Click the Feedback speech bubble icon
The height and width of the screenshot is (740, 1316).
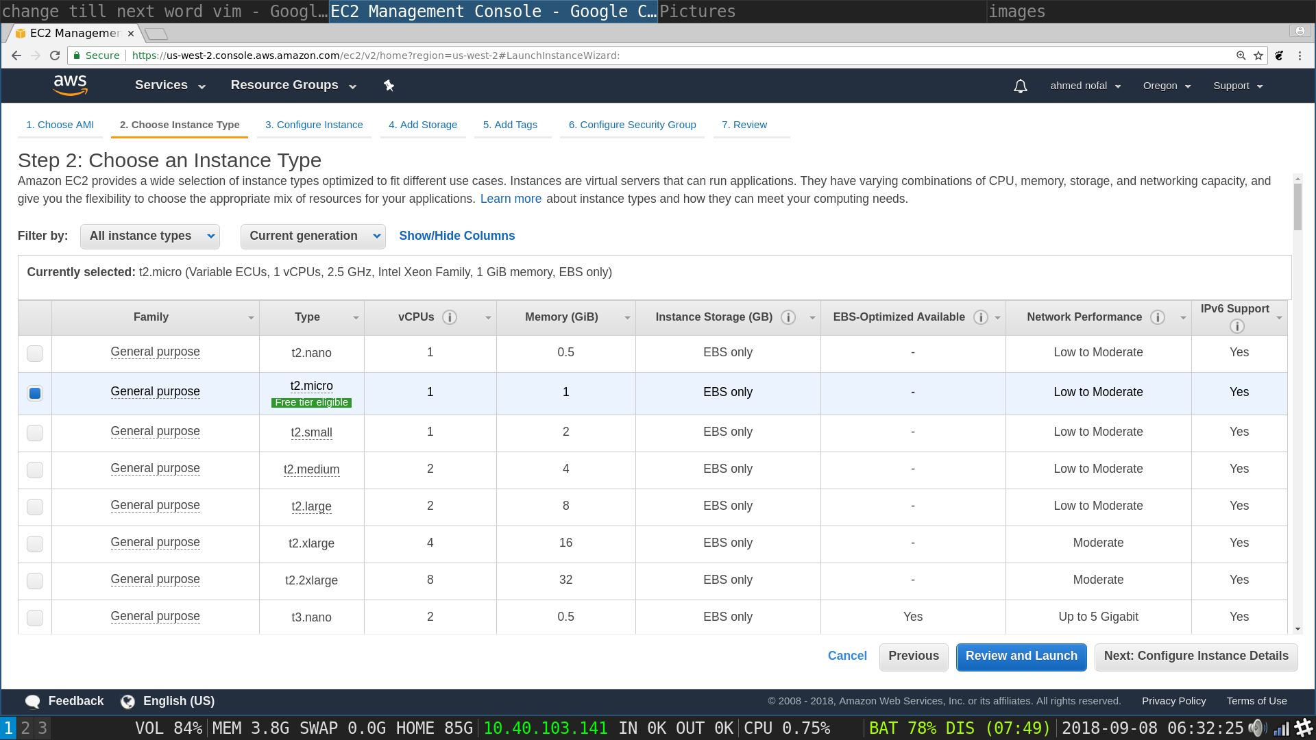[32, 702]
